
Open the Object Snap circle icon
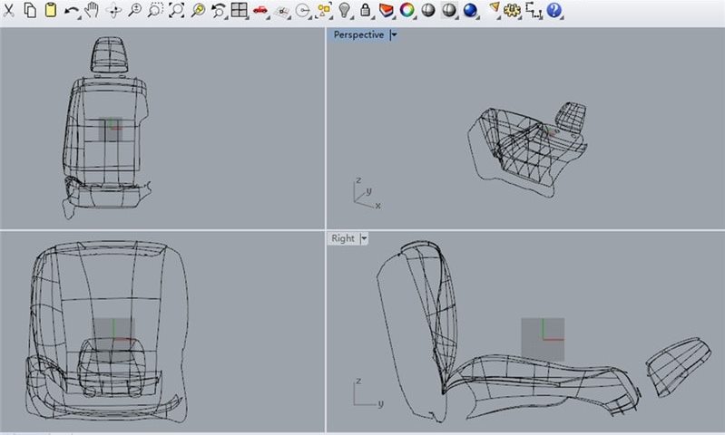tap(302, 11)
